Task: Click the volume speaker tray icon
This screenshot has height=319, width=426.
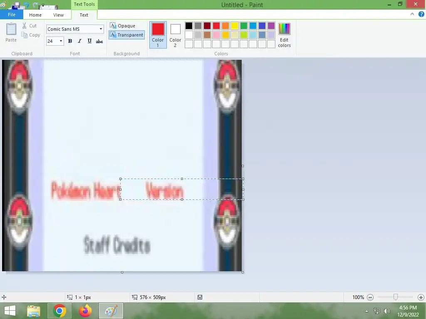Action: pyautogui.click(x=387, y=311)
